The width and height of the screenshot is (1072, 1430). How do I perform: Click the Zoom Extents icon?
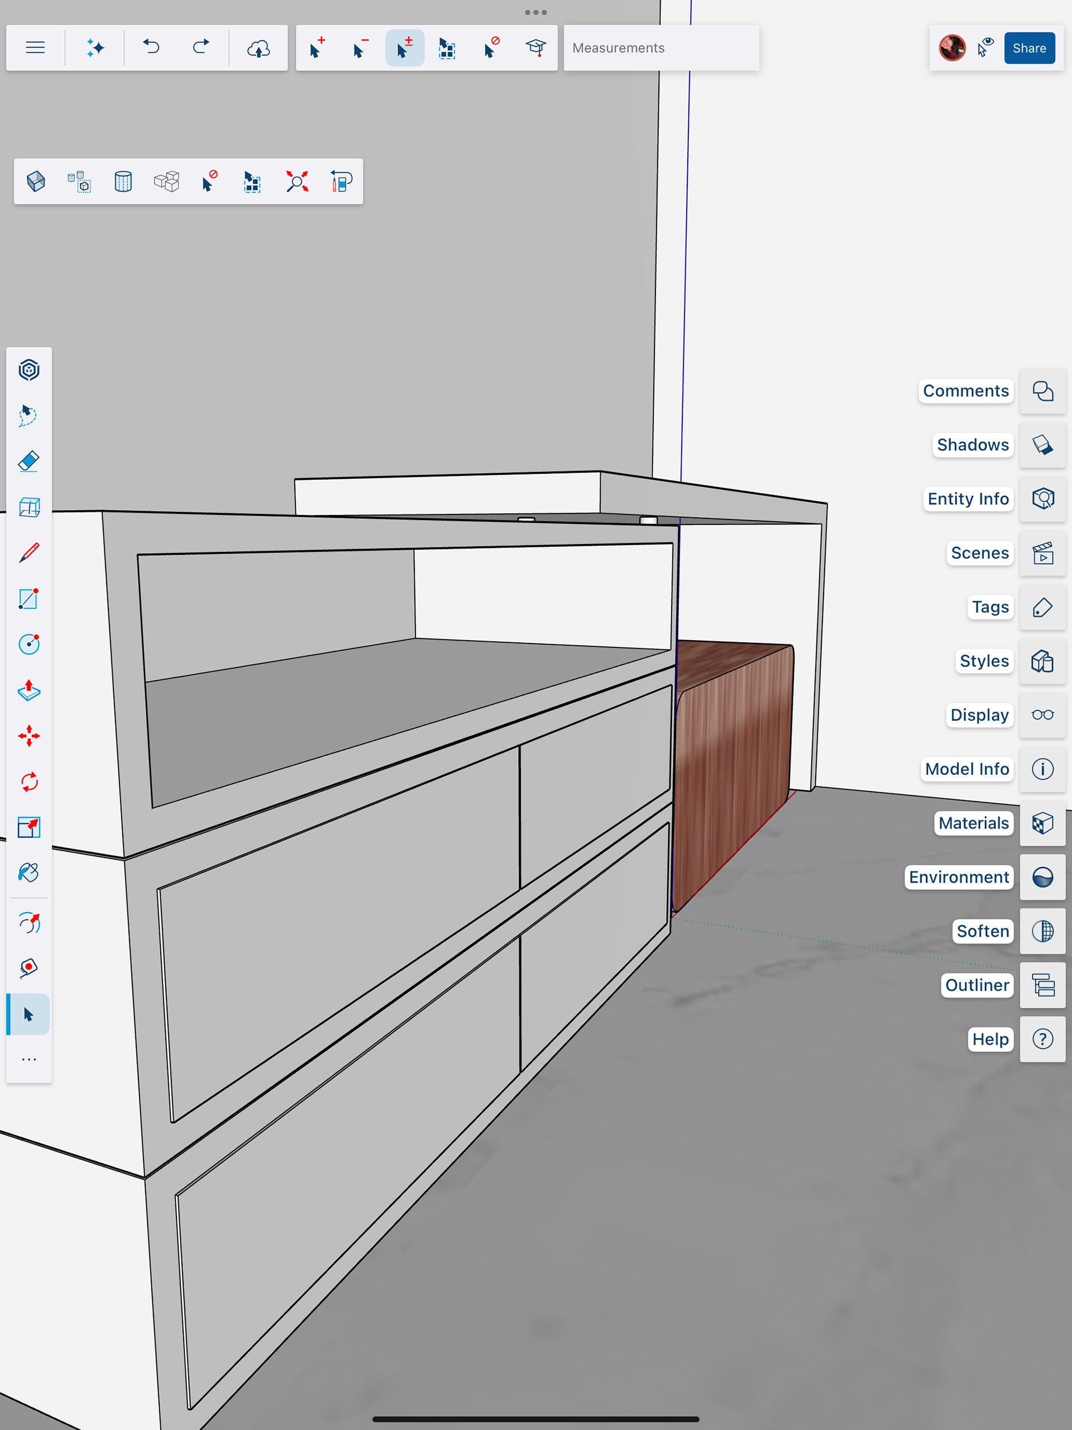click(297, 182)
